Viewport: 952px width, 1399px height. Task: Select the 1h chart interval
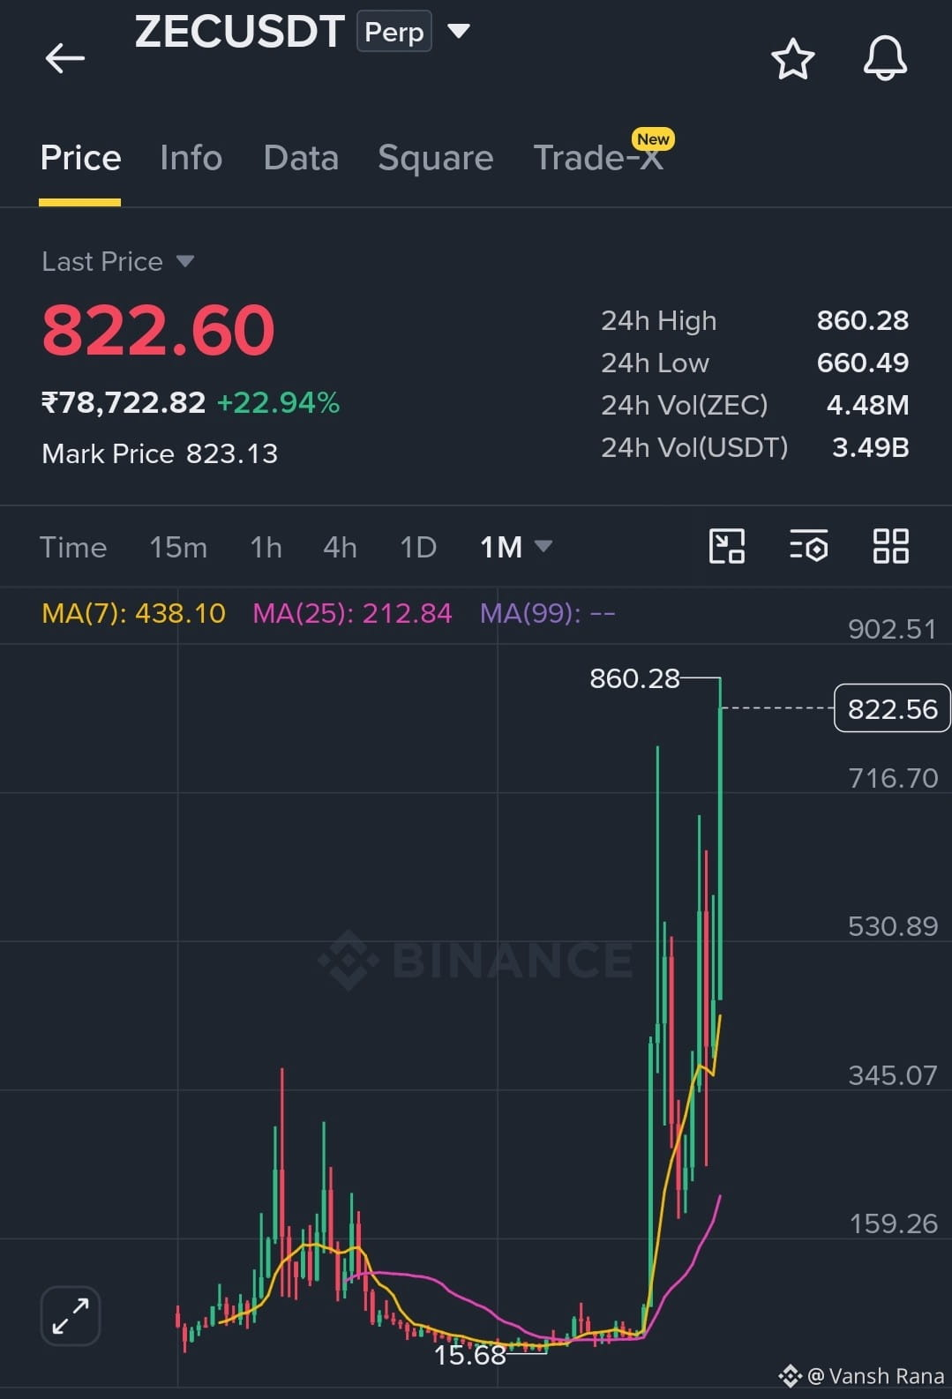[266, 547]
